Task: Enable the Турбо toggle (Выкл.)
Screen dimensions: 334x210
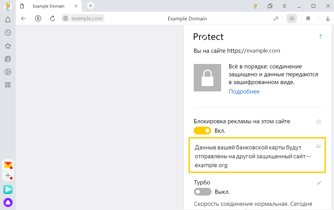Action: point(203,192)
